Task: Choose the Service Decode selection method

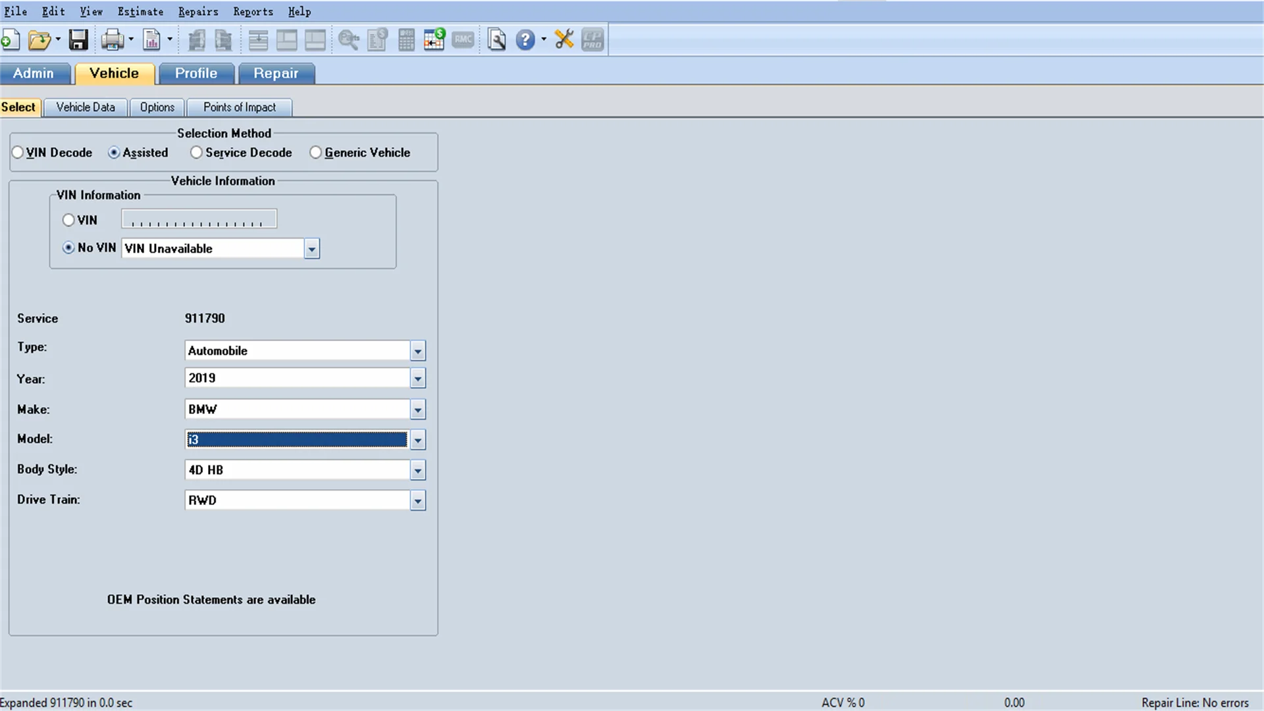Action: (x=196, y=153)
